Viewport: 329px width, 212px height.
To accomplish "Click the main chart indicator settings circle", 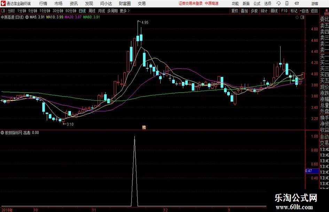I will [x=27, y=17].
